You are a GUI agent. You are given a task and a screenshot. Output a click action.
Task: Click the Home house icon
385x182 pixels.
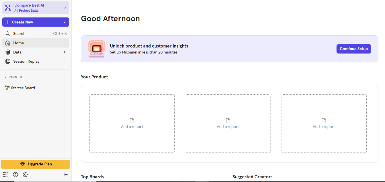pos(8,43)
